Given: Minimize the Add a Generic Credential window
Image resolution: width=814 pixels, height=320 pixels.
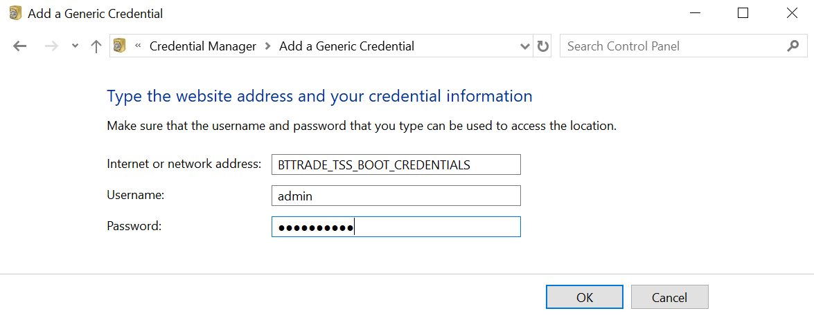Looking at the screenshot, I should click(694, 13).
